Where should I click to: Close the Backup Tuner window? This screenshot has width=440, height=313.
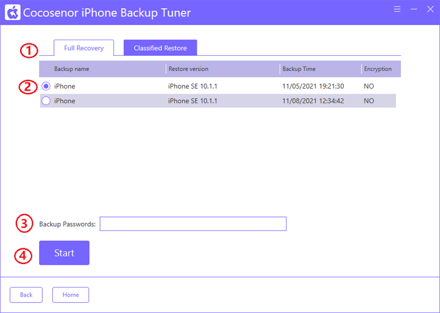(x=430, y=9)
